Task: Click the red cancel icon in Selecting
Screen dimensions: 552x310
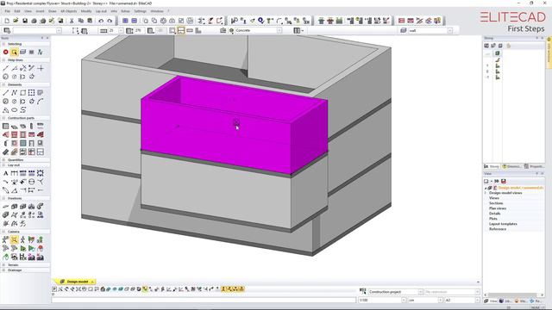Action: point(6,52)
